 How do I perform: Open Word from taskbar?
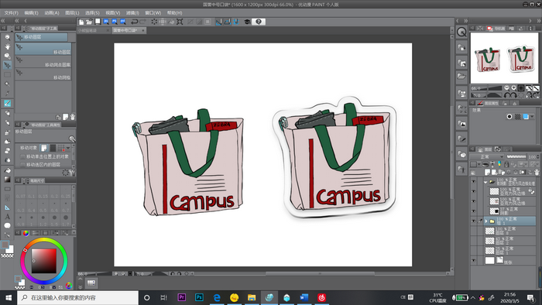304,297
